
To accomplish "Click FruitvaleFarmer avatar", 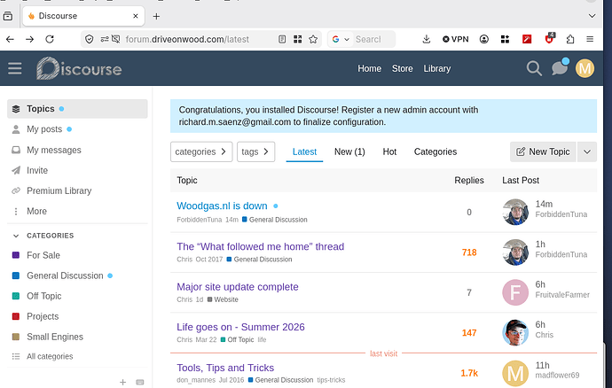I will pos(515,292).
